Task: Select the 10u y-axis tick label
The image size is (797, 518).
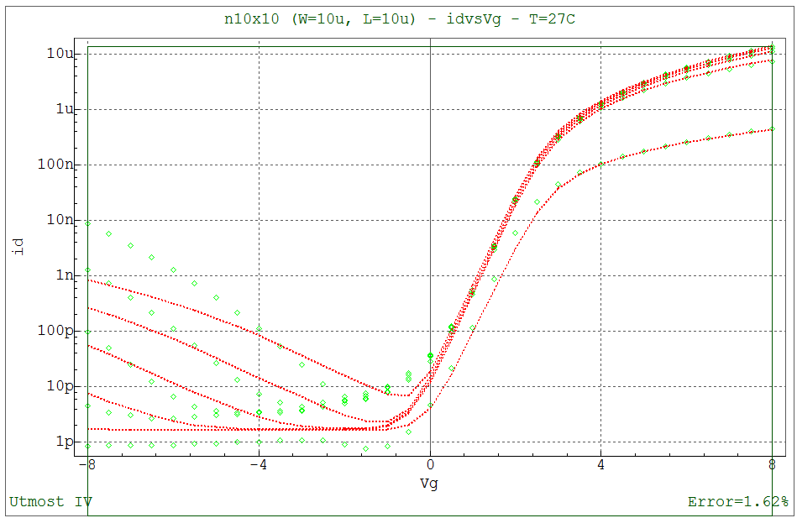Action: click(60, 53)
